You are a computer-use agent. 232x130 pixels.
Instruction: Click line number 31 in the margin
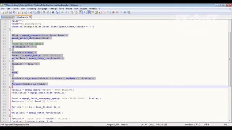[x=4, y=90]
